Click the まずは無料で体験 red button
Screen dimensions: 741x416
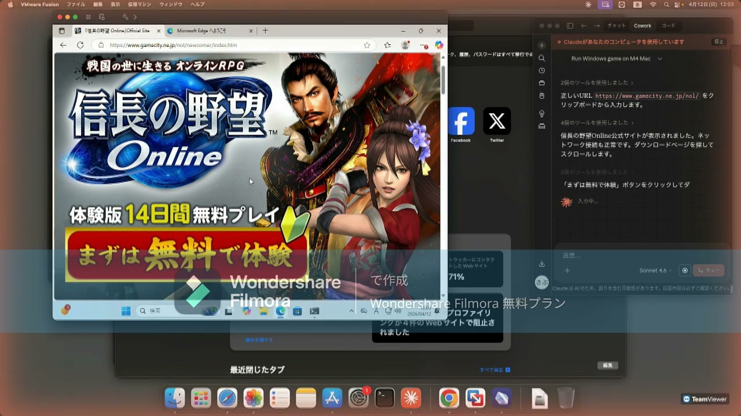tap(186, 255)
